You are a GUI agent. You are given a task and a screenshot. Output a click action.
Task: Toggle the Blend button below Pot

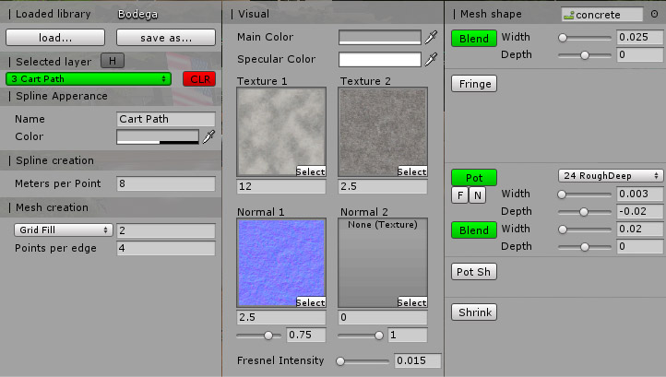[474, 230]
